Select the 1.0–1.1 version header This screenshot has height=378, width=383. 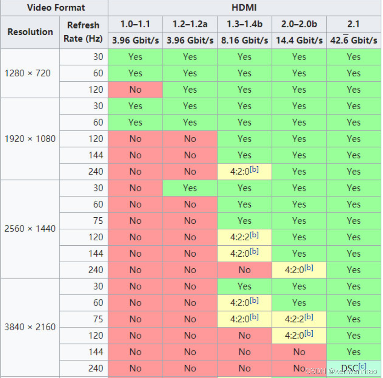tap(135, 24)
